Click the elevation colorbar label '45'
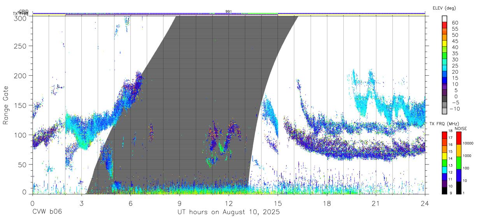 (455, 41)
